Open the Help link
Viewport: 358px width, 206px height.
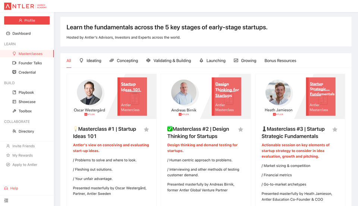point(14,188)
